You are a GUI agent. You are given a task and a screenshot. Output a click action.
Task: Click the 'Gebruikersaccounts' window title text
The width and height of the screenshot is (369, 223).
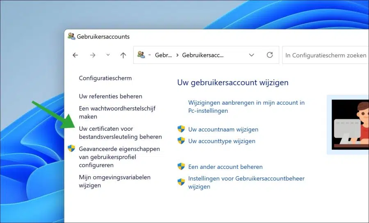coord(103,37)
